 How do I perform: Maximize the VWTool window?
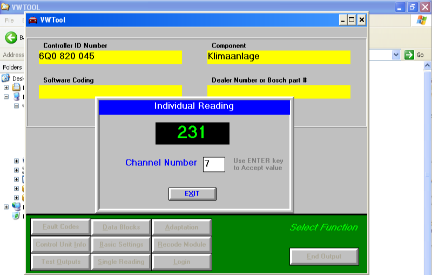pos(352,20)
